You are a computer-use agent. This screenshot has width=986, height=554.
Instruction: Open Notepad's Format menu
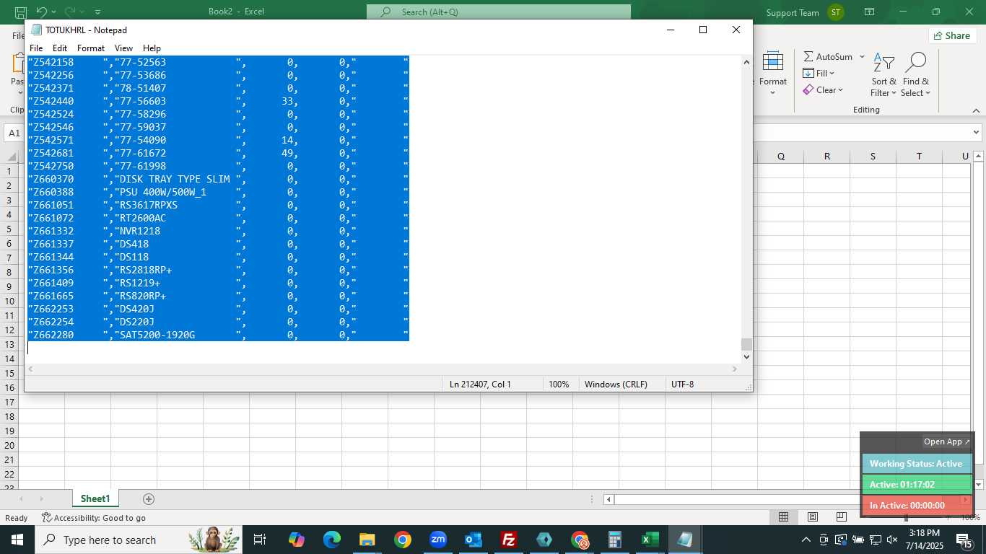click(91, 48)
